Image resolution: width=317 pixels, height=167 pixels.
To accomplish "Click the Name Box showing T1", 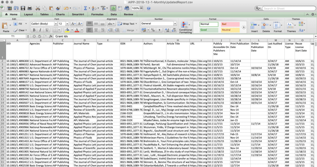I will coord(14,36).
